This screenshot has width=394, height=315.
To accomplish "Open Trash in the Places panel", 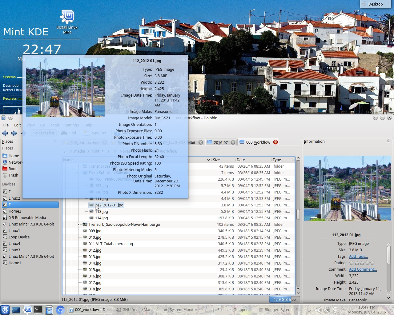I will point(13,175).
